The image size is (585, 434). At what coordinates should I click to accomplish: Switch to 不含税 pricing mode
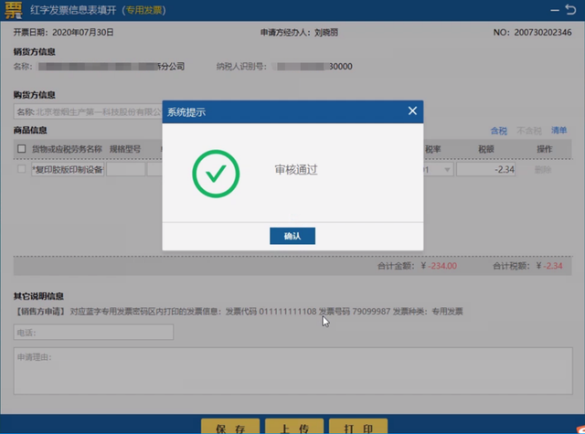point(528,132)
